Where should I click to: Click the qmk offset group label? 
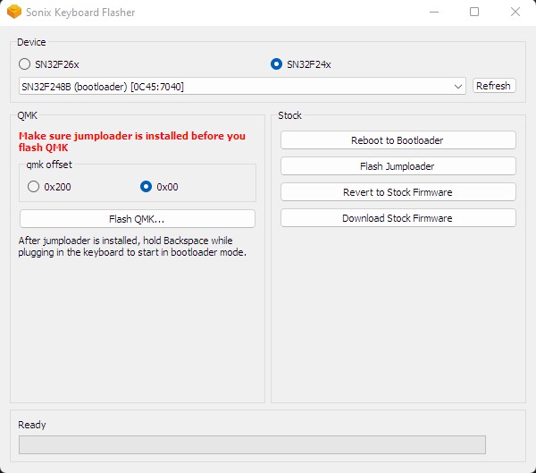click(x=49, y=165)
